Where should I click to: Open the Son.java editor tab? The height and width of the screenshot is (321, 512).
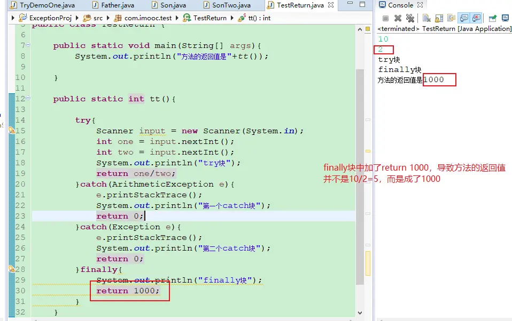click(169, 5)
